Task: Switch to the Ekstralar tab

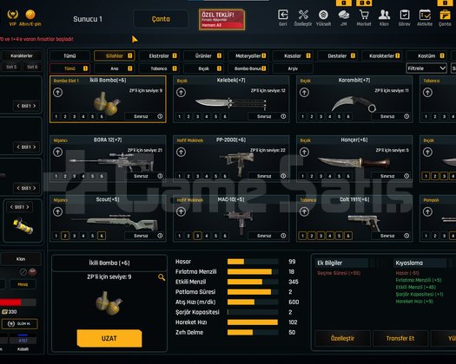Action: coord(159,55)
